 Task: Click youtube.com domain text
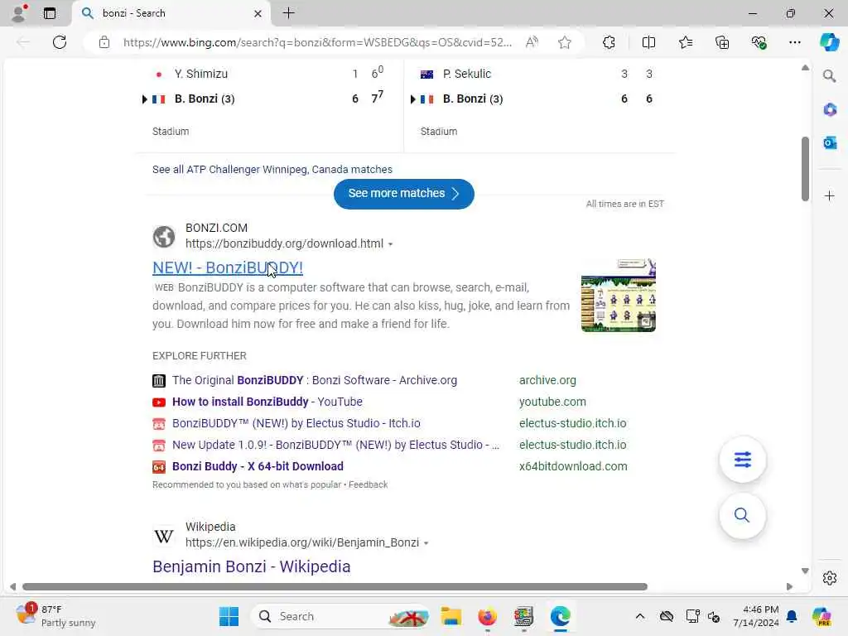552,402
